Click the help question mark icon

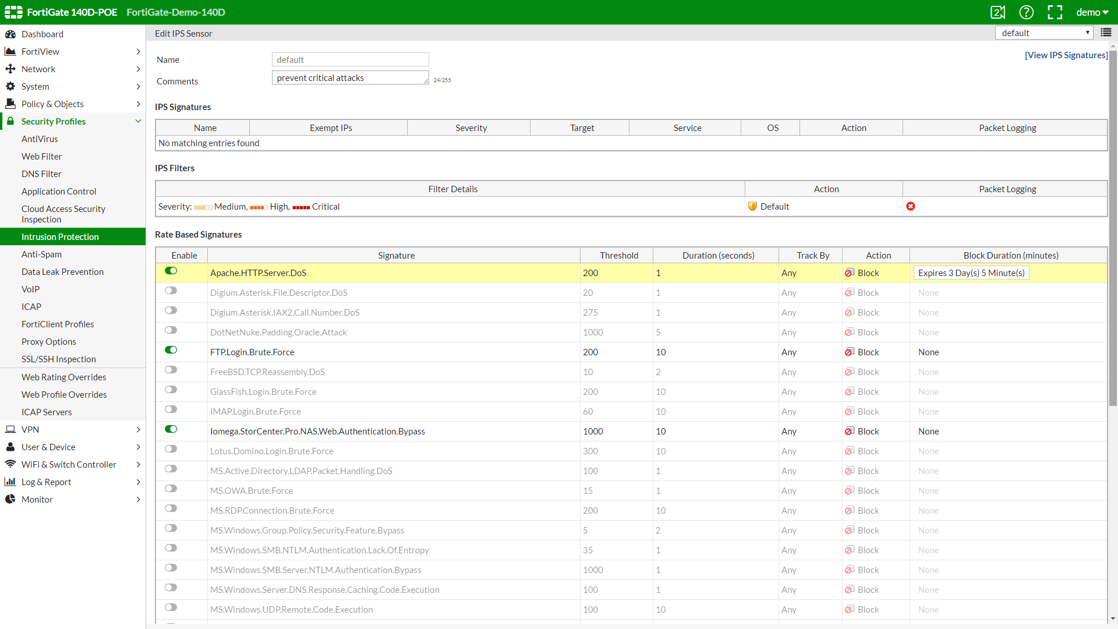tap(1026, 12)
